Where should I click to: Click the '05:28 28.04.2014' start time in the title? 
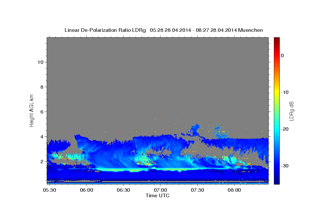[170, 30]
